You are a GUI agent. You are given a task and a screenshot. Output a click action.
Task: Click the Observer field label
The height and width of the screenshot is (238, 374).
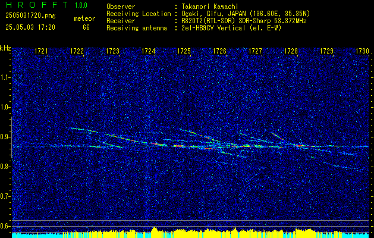(121, 7)
